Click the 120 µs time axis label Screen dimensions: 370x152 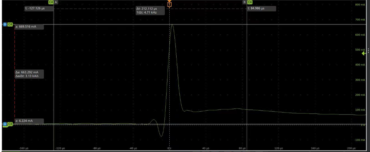279,149
